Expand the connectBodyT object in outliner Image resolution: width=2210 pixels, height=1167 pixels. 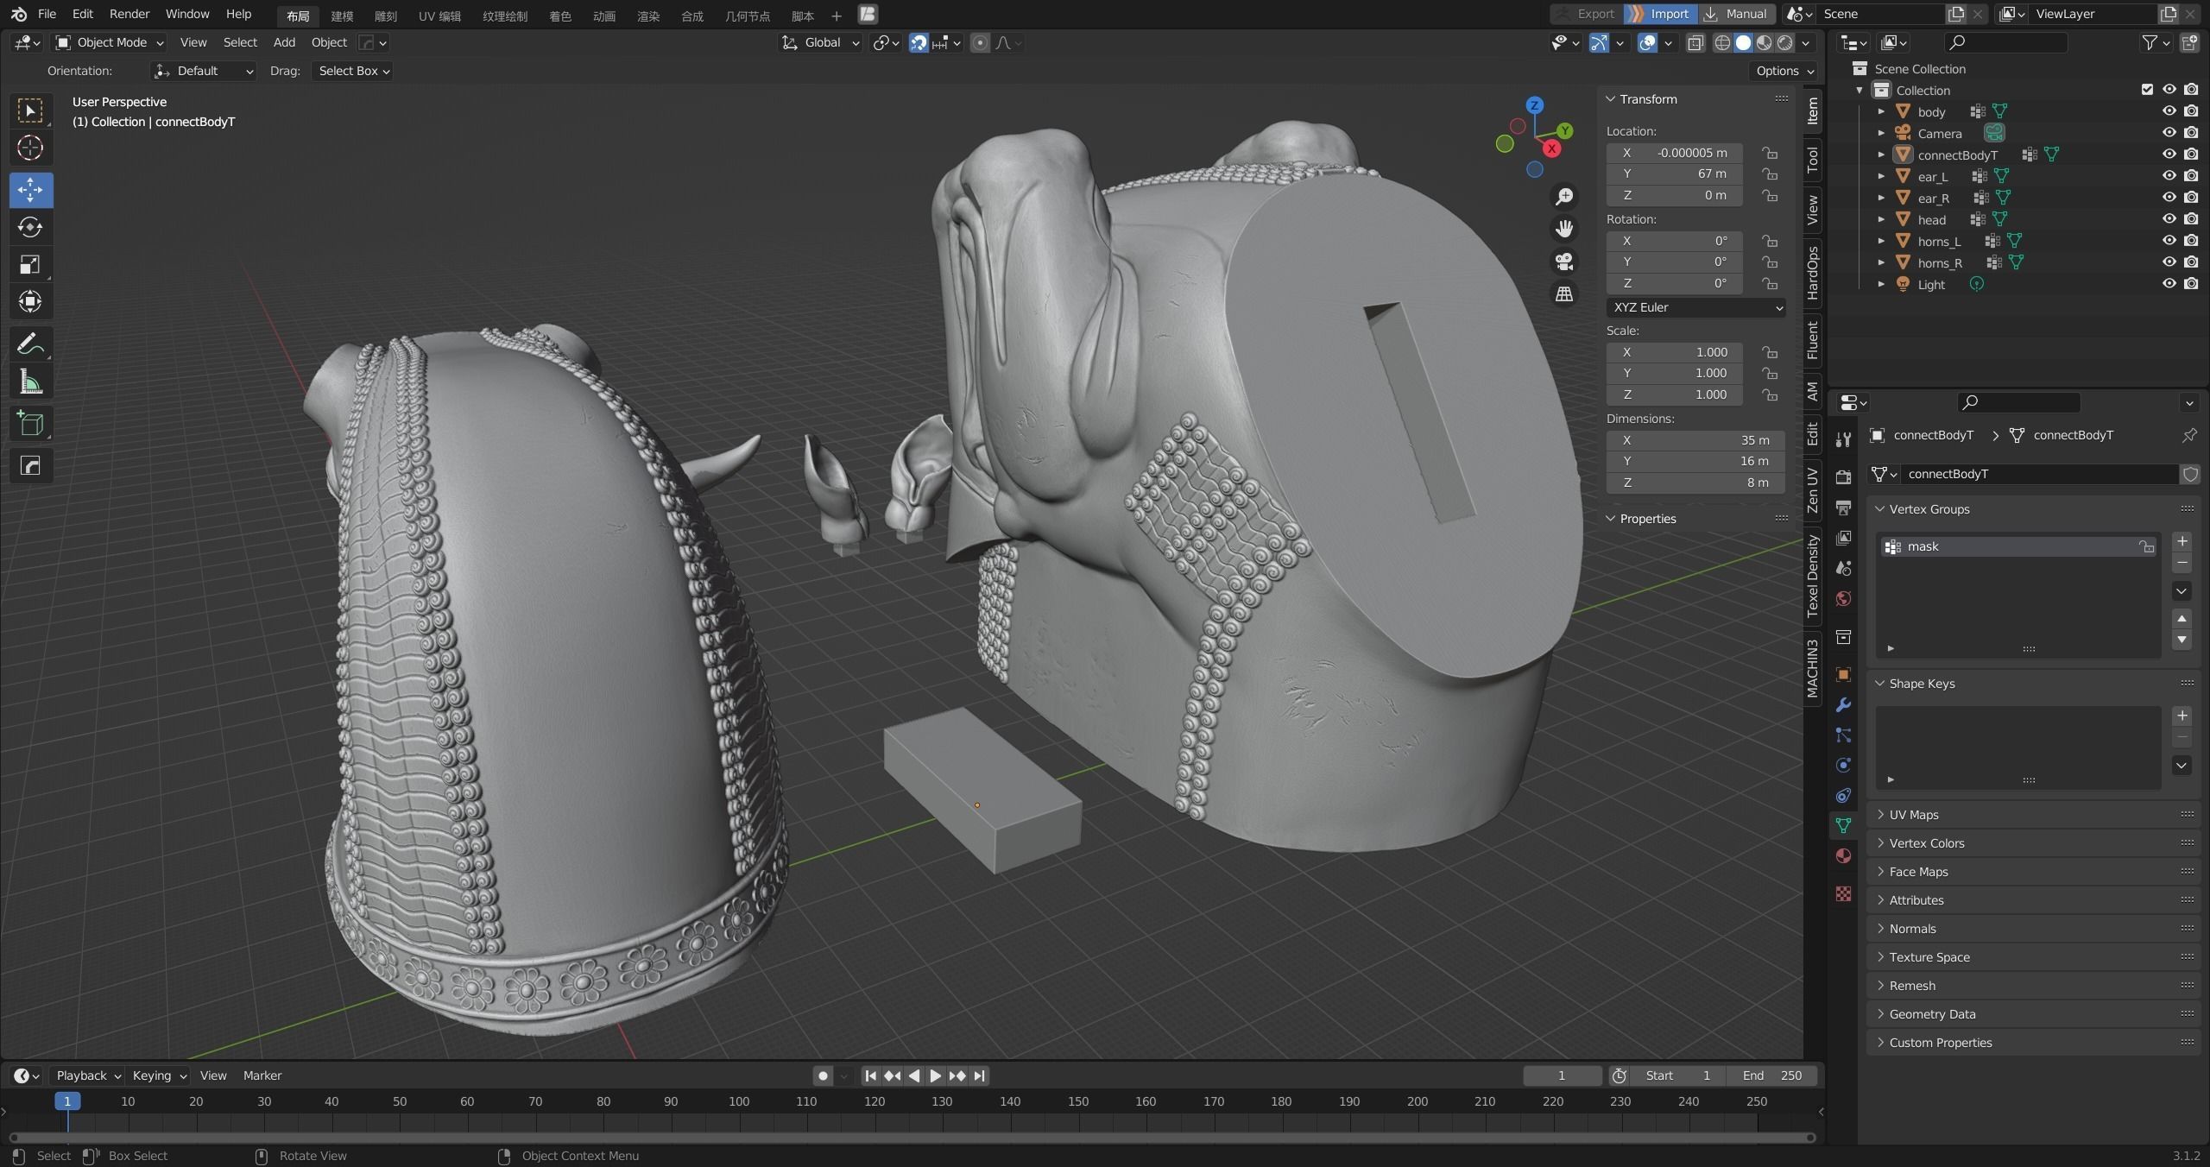(1881, 155)
